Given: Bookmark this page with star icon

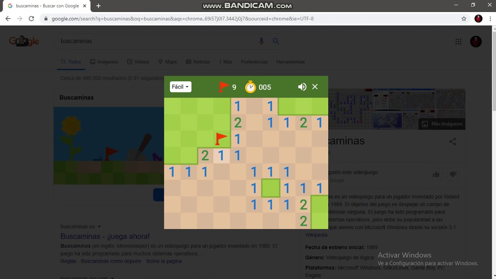Looking at the screenshot, I should (x=464, y=19).
